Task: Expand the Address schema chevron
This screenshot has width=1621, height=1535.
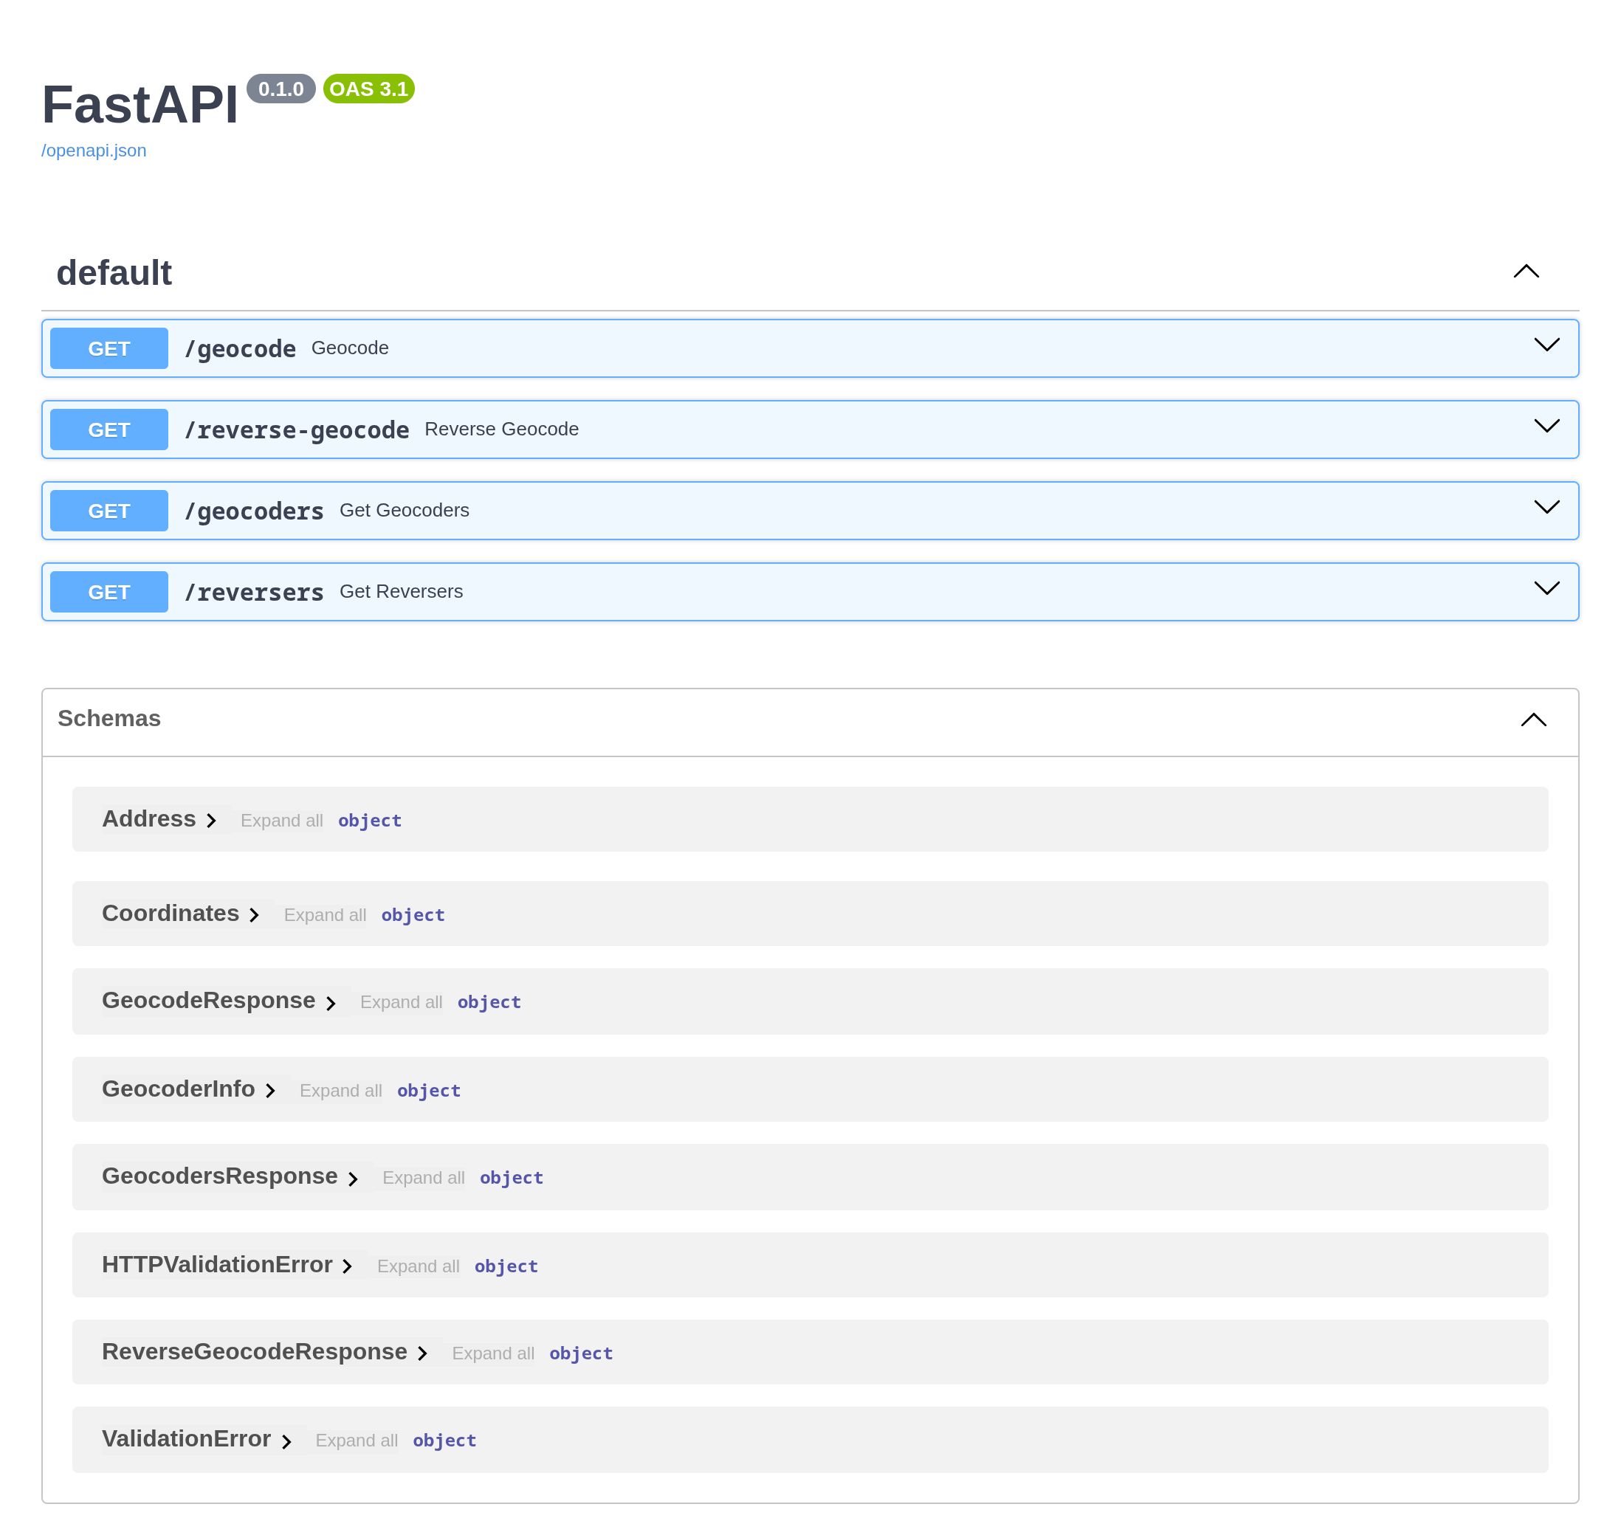Action: [x=211, y=820]
